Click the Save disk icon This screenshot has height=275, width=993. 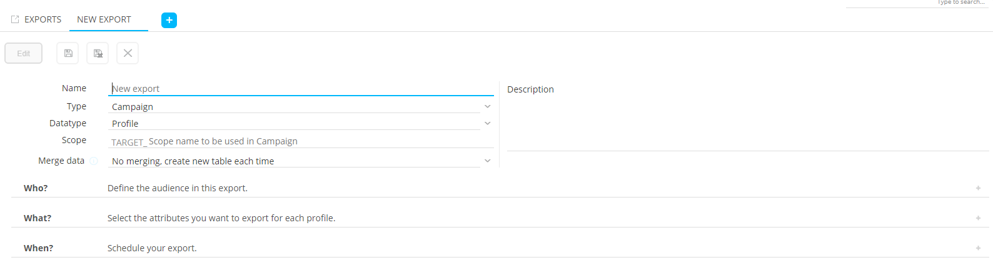68,53
